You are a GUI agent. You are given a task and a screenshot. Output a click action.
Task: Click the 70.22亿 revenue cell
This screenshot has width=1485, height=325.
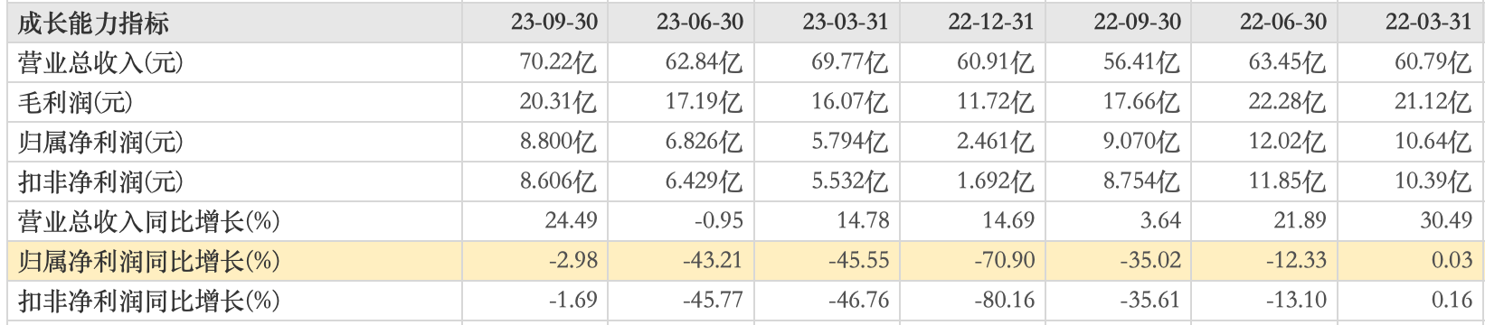pos(558,62)
